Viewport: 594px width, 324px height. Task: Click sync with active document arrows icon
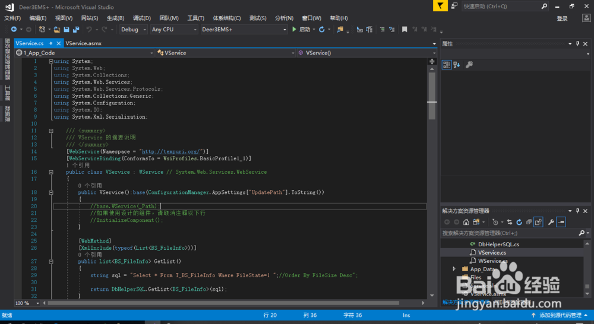[510, 222]
